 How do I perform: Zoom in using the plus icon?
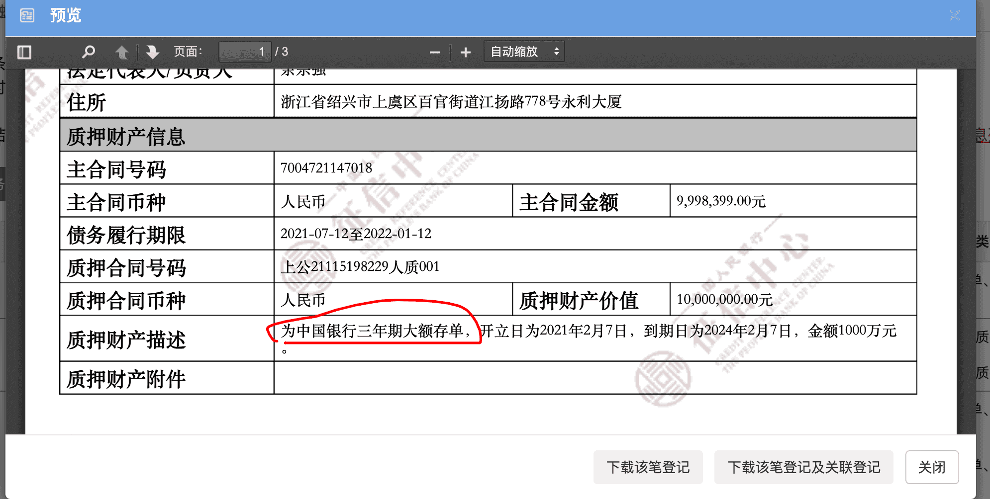[465, 52]
